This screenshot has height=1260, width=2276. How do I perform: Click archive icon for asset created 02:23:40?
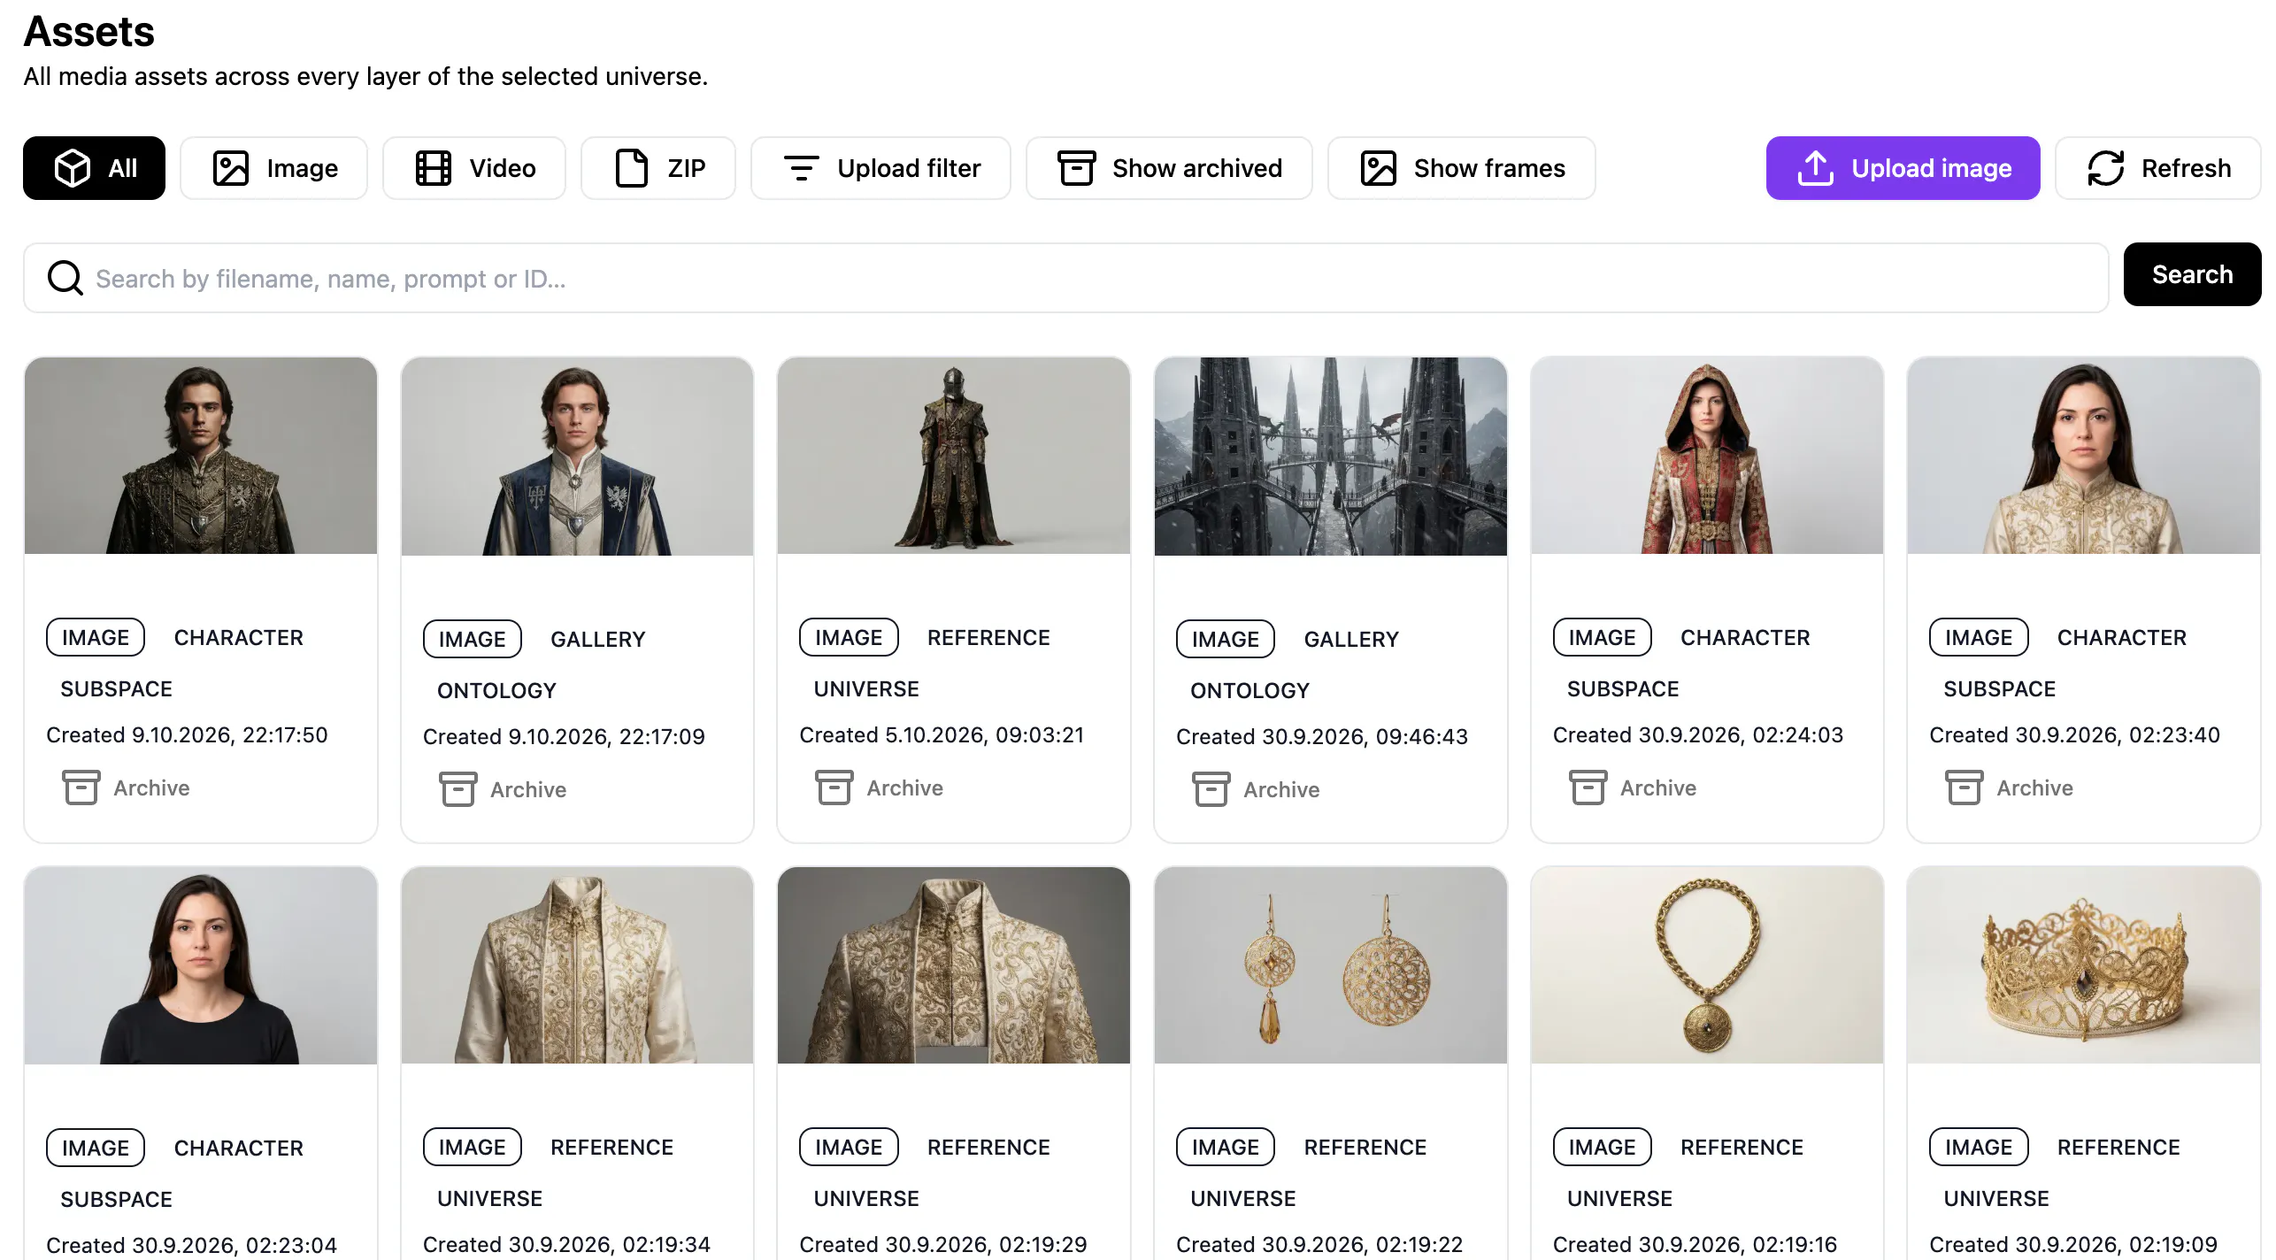click(1964, 787)
